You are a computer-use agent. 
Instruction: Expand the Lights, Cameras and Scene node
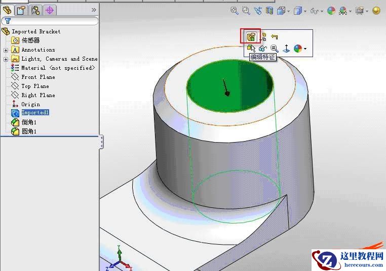pyautogui.click(x=6, y=59)
